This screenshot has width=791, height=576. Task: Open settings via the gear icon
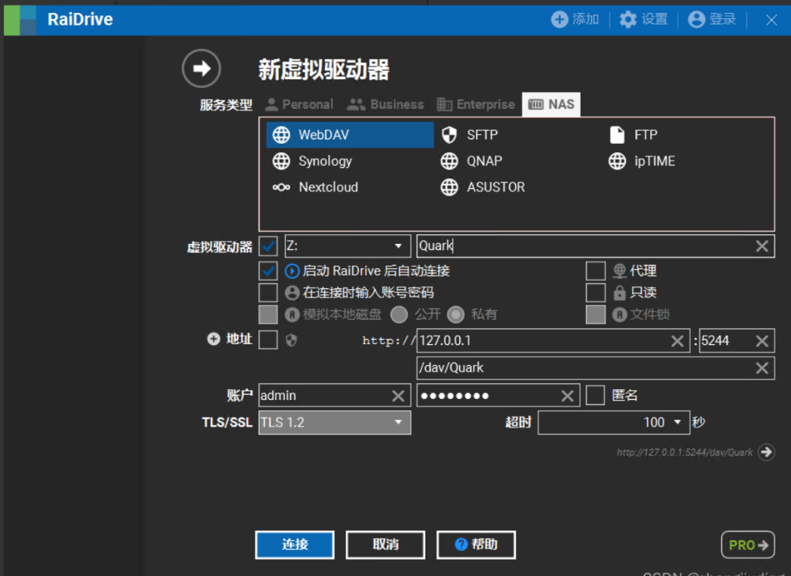click(627, 20)
